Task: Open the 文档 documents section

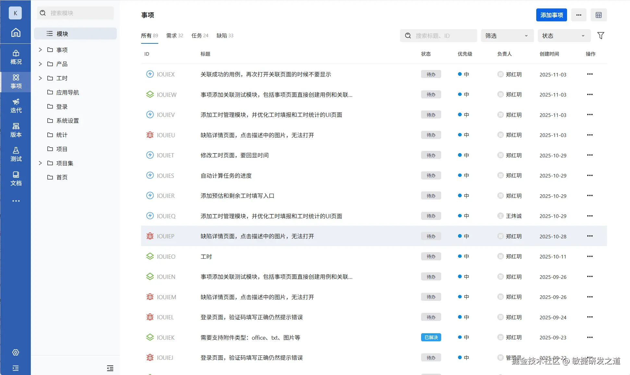Action: [16, 179]
